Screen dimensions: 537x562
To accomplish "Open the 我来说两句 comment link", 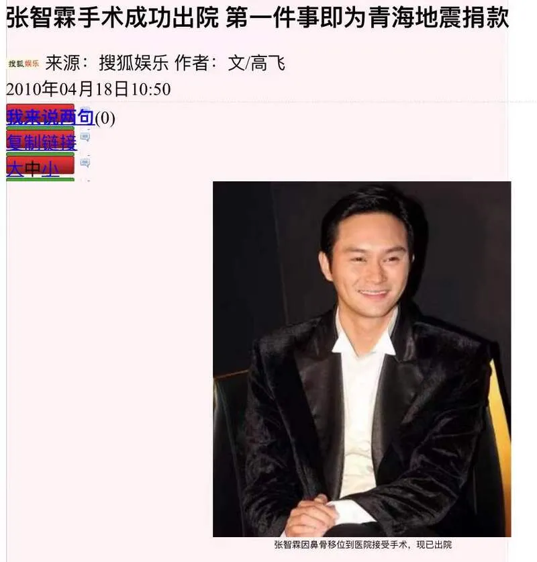I will (x=50, y=118).
